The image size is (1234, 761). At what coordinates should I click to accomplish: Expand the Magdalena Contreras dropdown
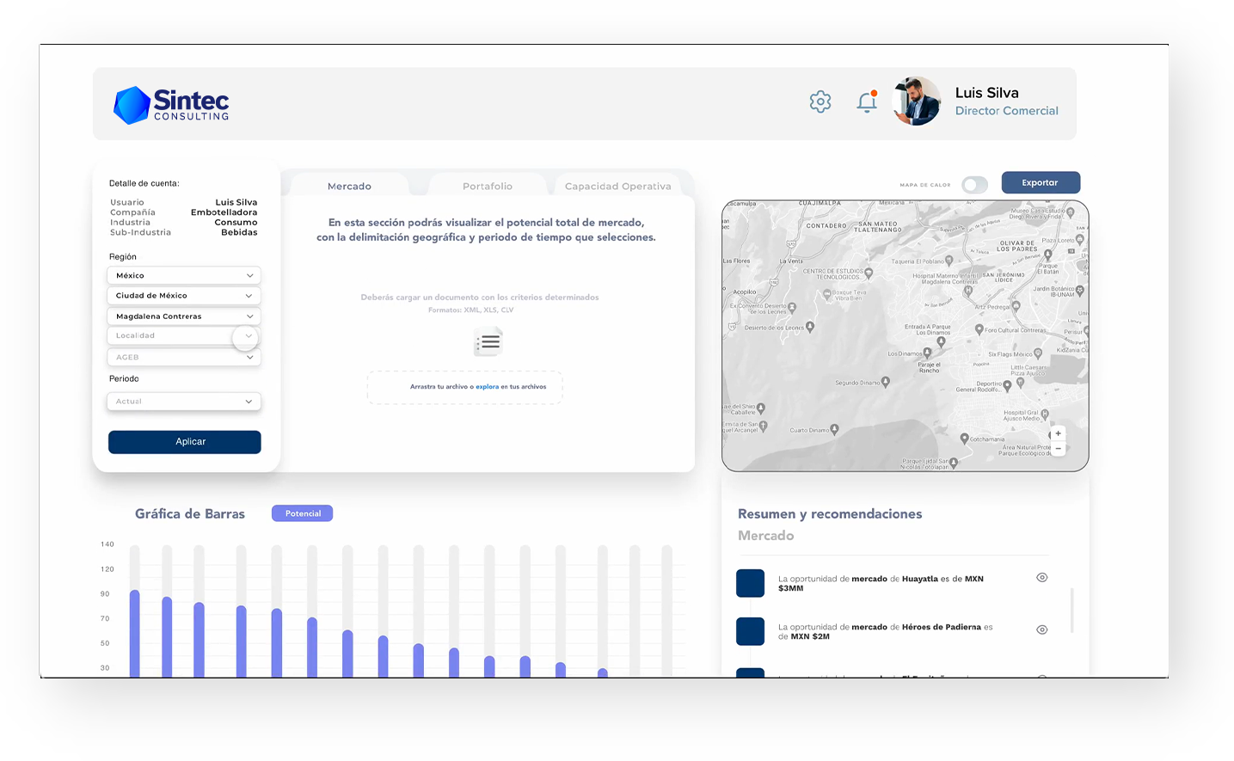184,316
